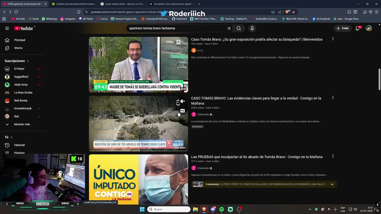Clear the search query with the X
This screenshot has height=214, width=381.
pyautogui.click(x=229, y=28)
